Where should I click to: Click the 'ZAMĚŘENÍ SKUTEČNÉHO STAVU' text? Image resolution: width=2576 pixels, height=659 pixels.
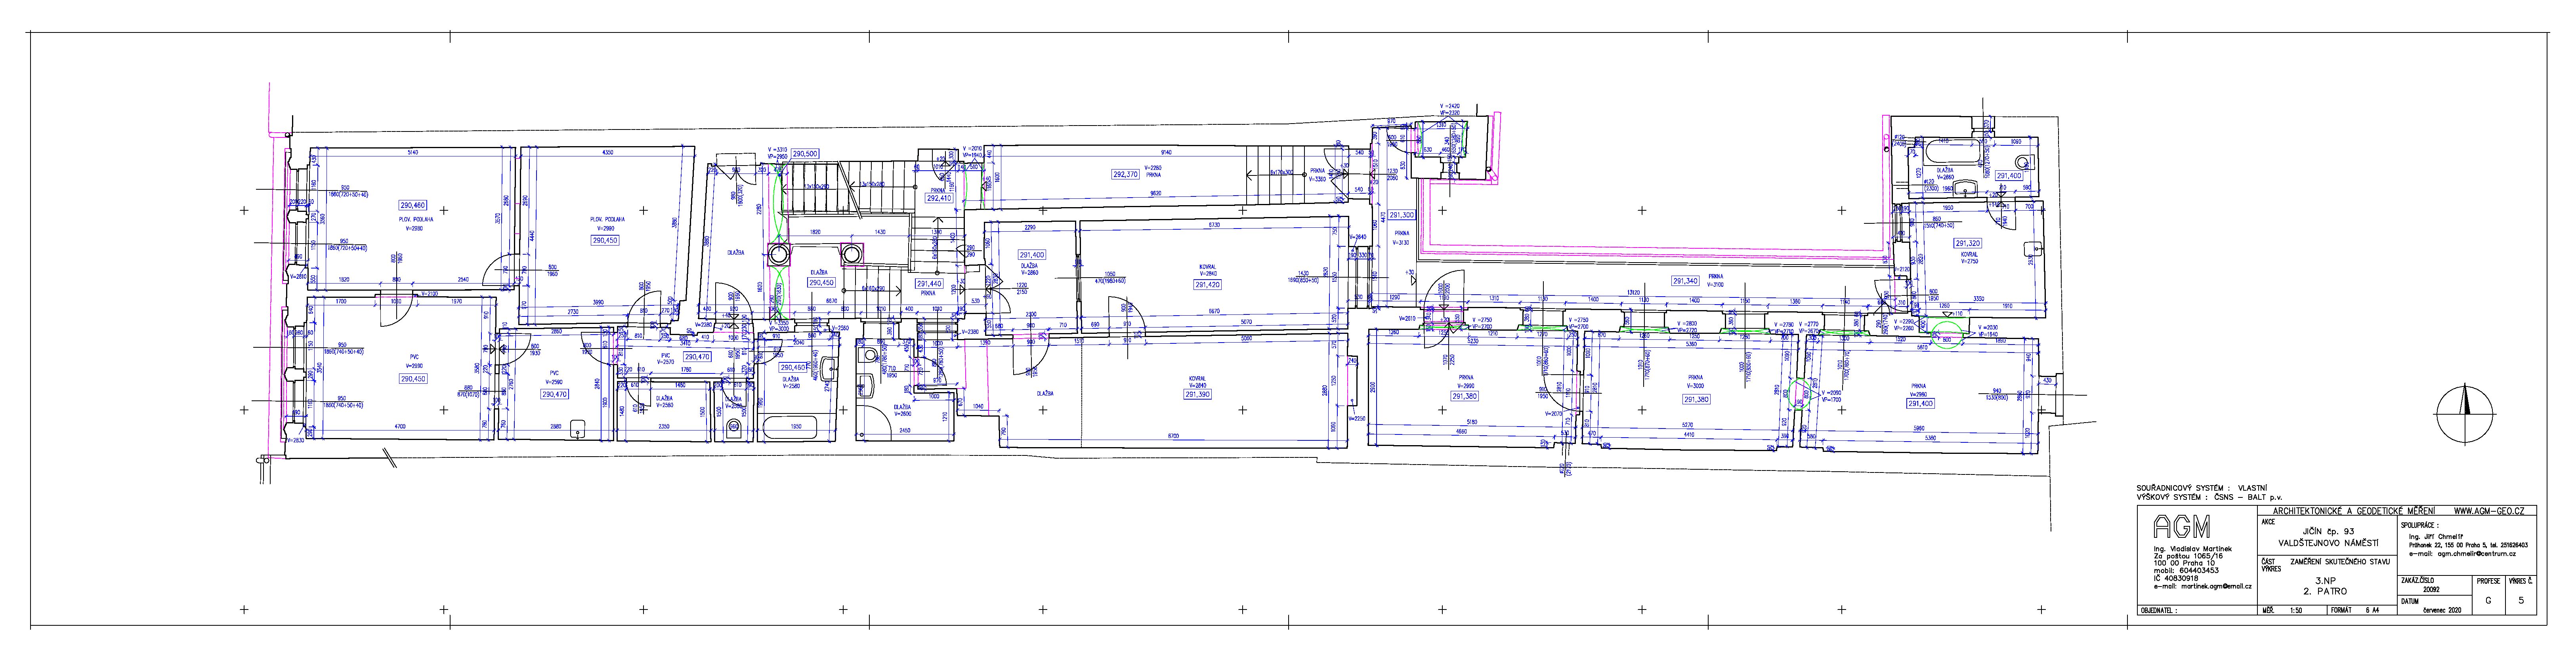pyautogui.click(x=2340, y=562)
